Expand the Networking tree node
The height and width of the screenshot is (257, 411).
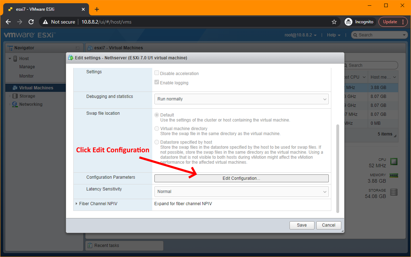point(10,104)
